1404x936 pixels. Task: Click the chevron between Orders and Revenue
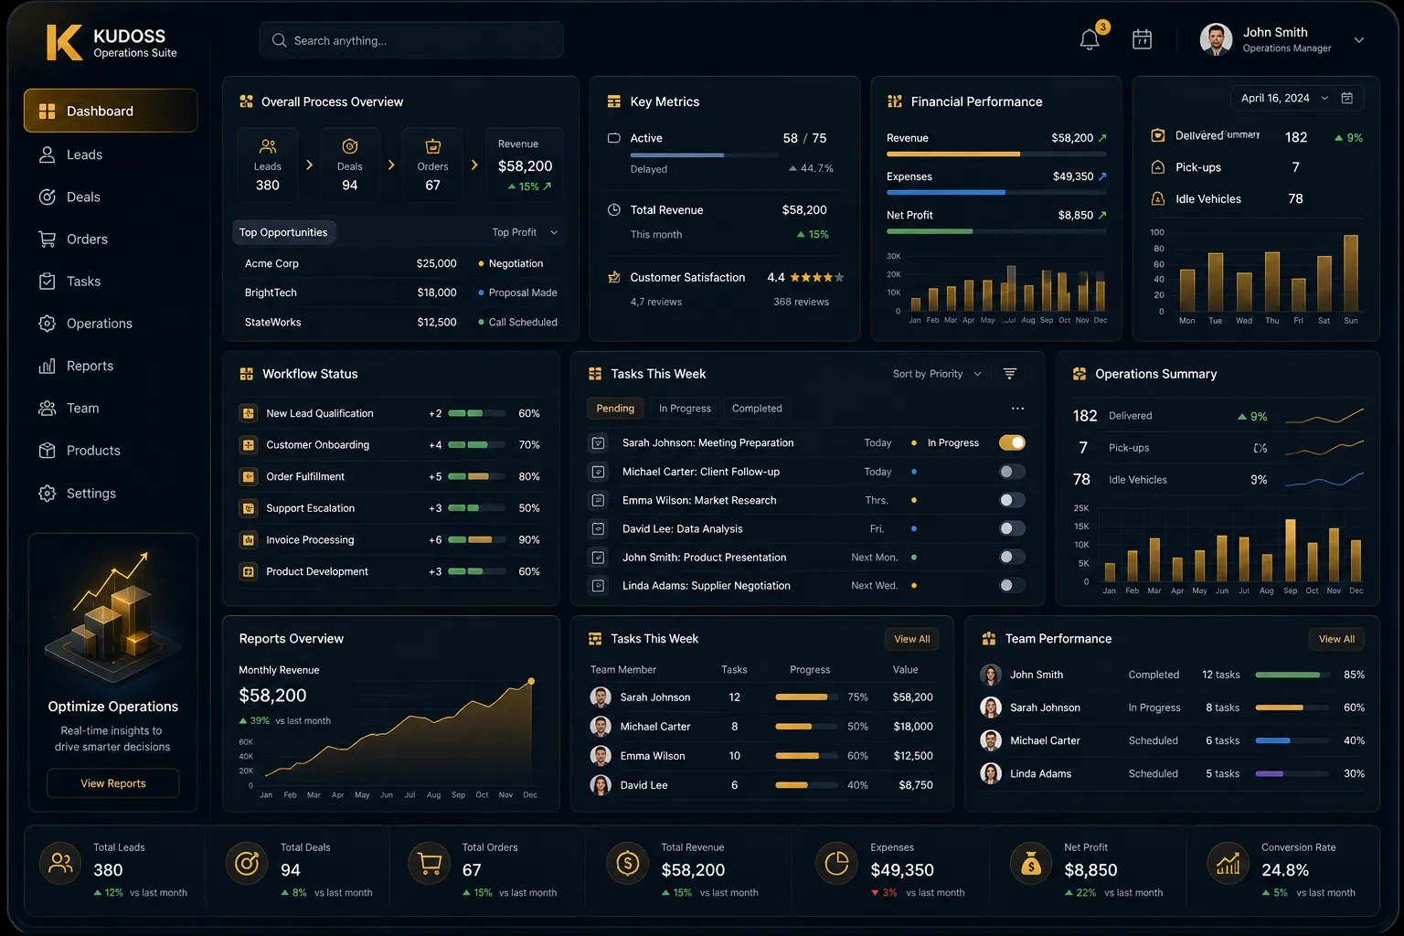tap(474, 165)
